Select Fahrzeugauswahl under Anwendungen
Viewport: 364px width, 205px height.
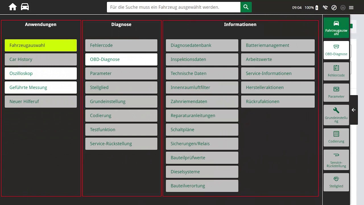pyautogui.click(x=41, y=45)
